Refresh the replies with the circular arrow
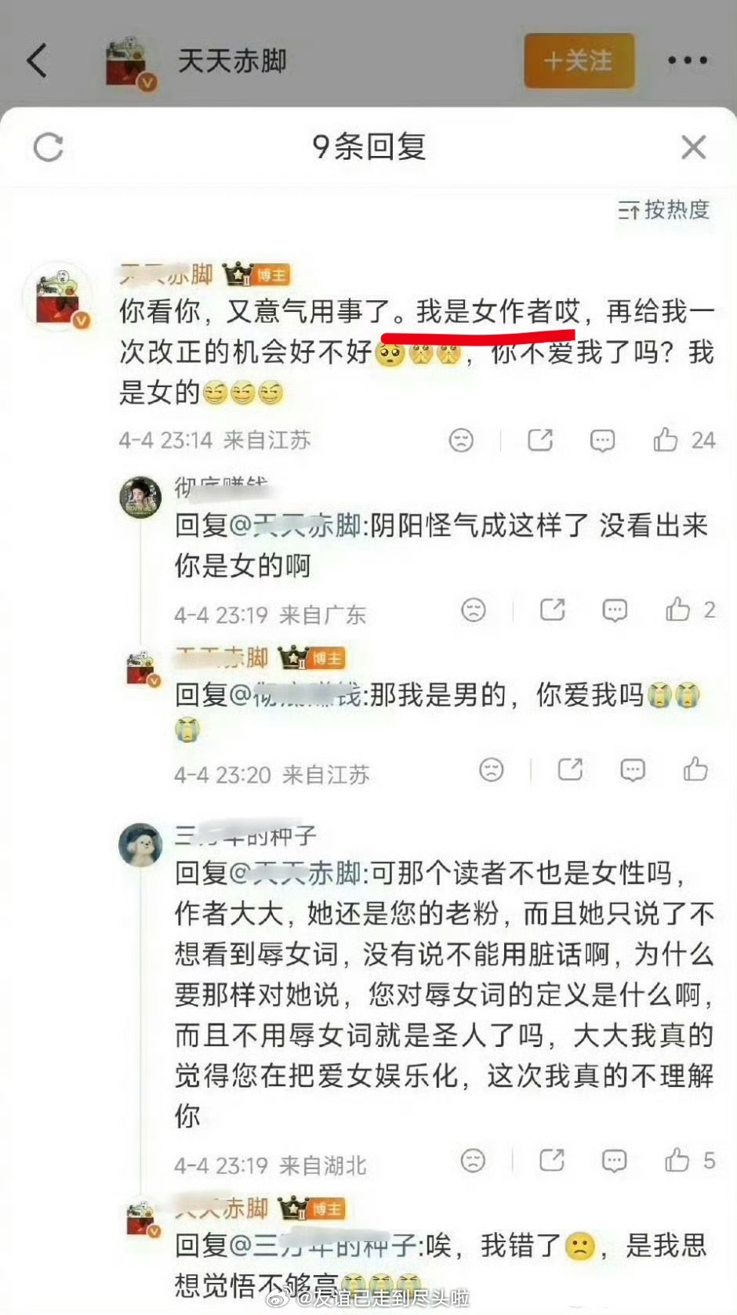This screenshot has height=1315, width=737. point(49,147)
